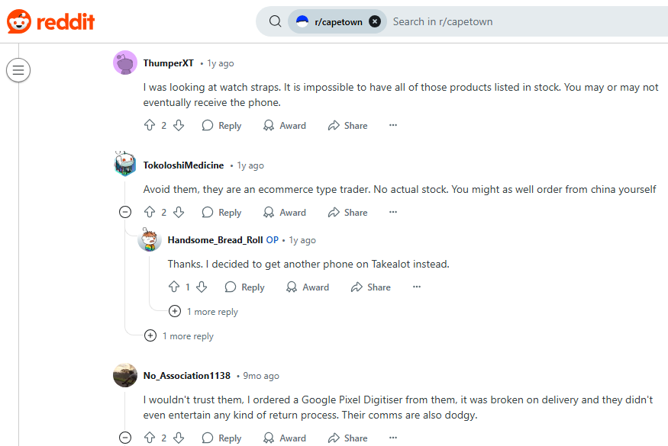Open the sidebar hamburger menu
This screenshot has height=446, width=668.
tap(18, 70)
